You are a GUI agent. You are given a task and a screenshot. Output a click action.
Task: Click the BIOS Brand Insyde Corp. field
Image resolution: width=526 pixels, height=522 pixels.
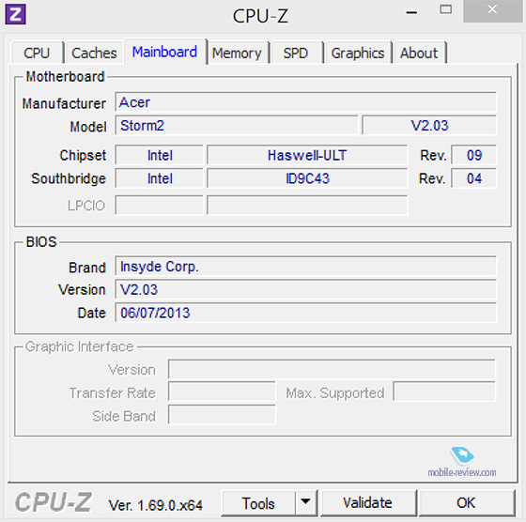click(x=305, y=267)
